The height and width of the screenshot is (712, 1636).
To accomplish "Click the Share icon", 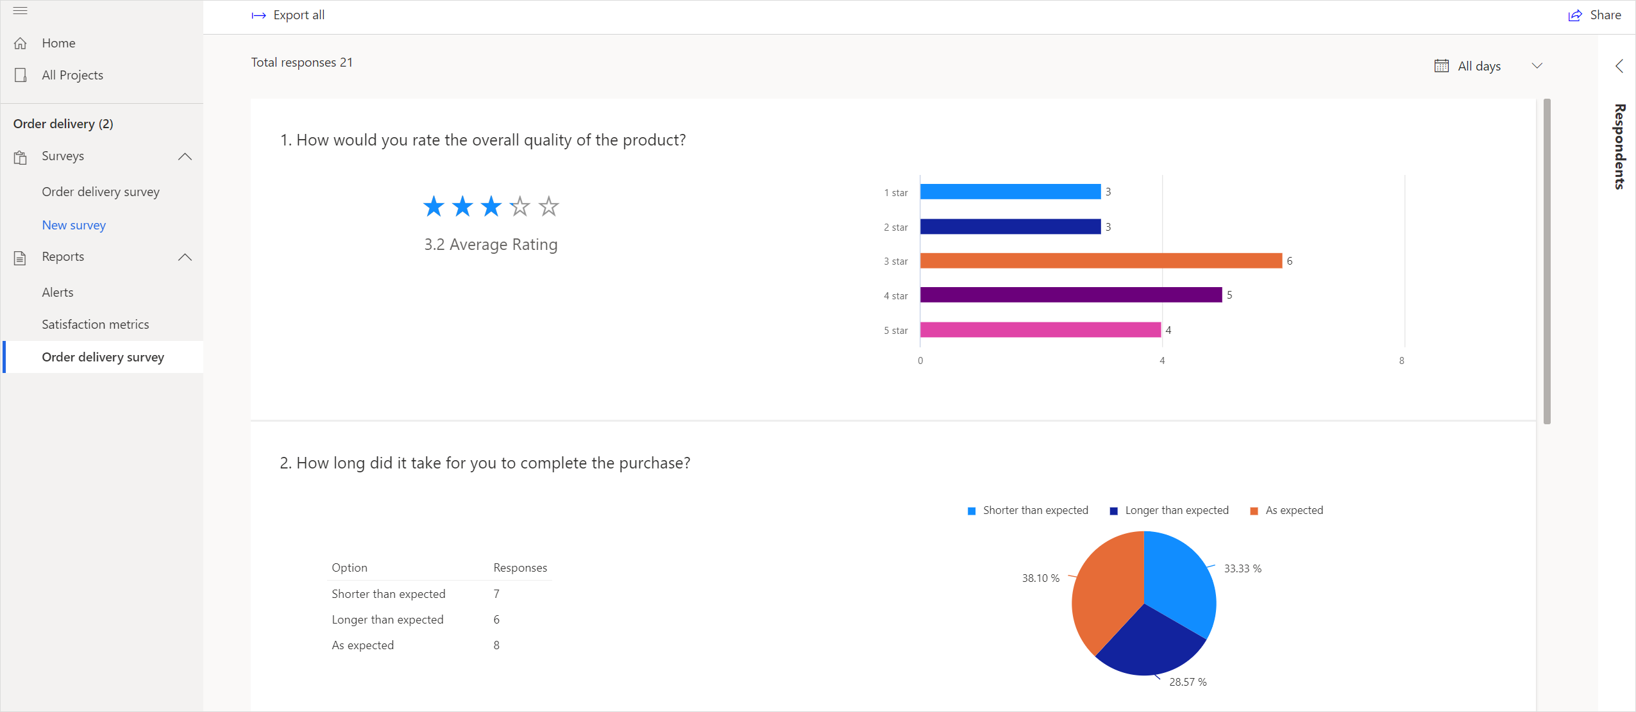I will tap(1576, 13).
